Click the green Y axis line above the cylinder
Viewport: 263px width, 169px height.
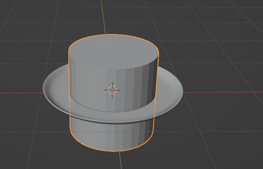tap(102, 16)
